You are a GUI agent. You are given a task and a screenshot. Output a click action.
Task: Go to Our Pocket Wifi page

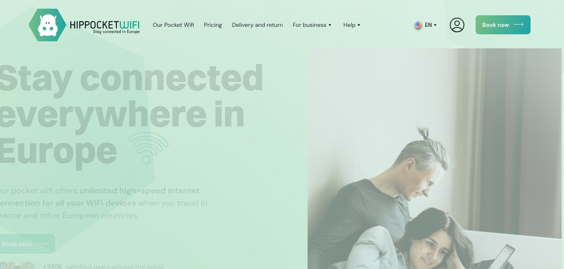tap(173, 25)
